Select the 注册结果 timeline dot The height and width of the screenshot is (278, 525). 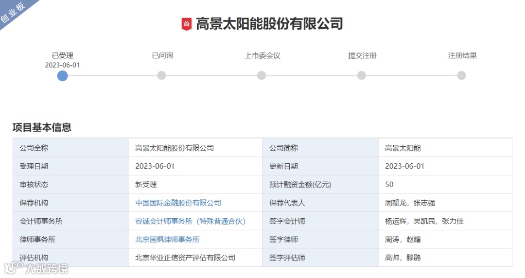tap(462, 75)
